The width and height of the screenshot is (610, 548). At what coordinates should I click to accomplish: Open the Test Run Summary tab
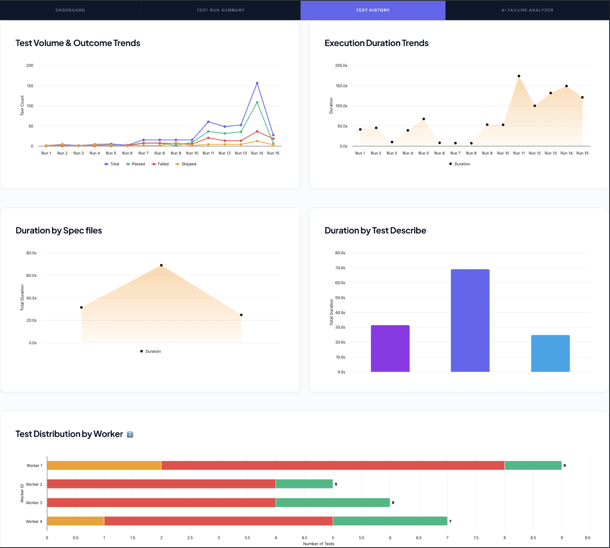click(221, 10)
